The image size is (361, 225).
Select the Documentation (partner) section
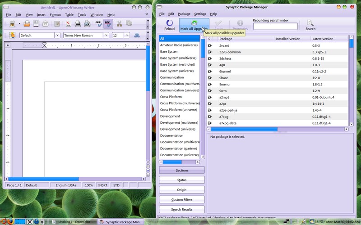179,148
